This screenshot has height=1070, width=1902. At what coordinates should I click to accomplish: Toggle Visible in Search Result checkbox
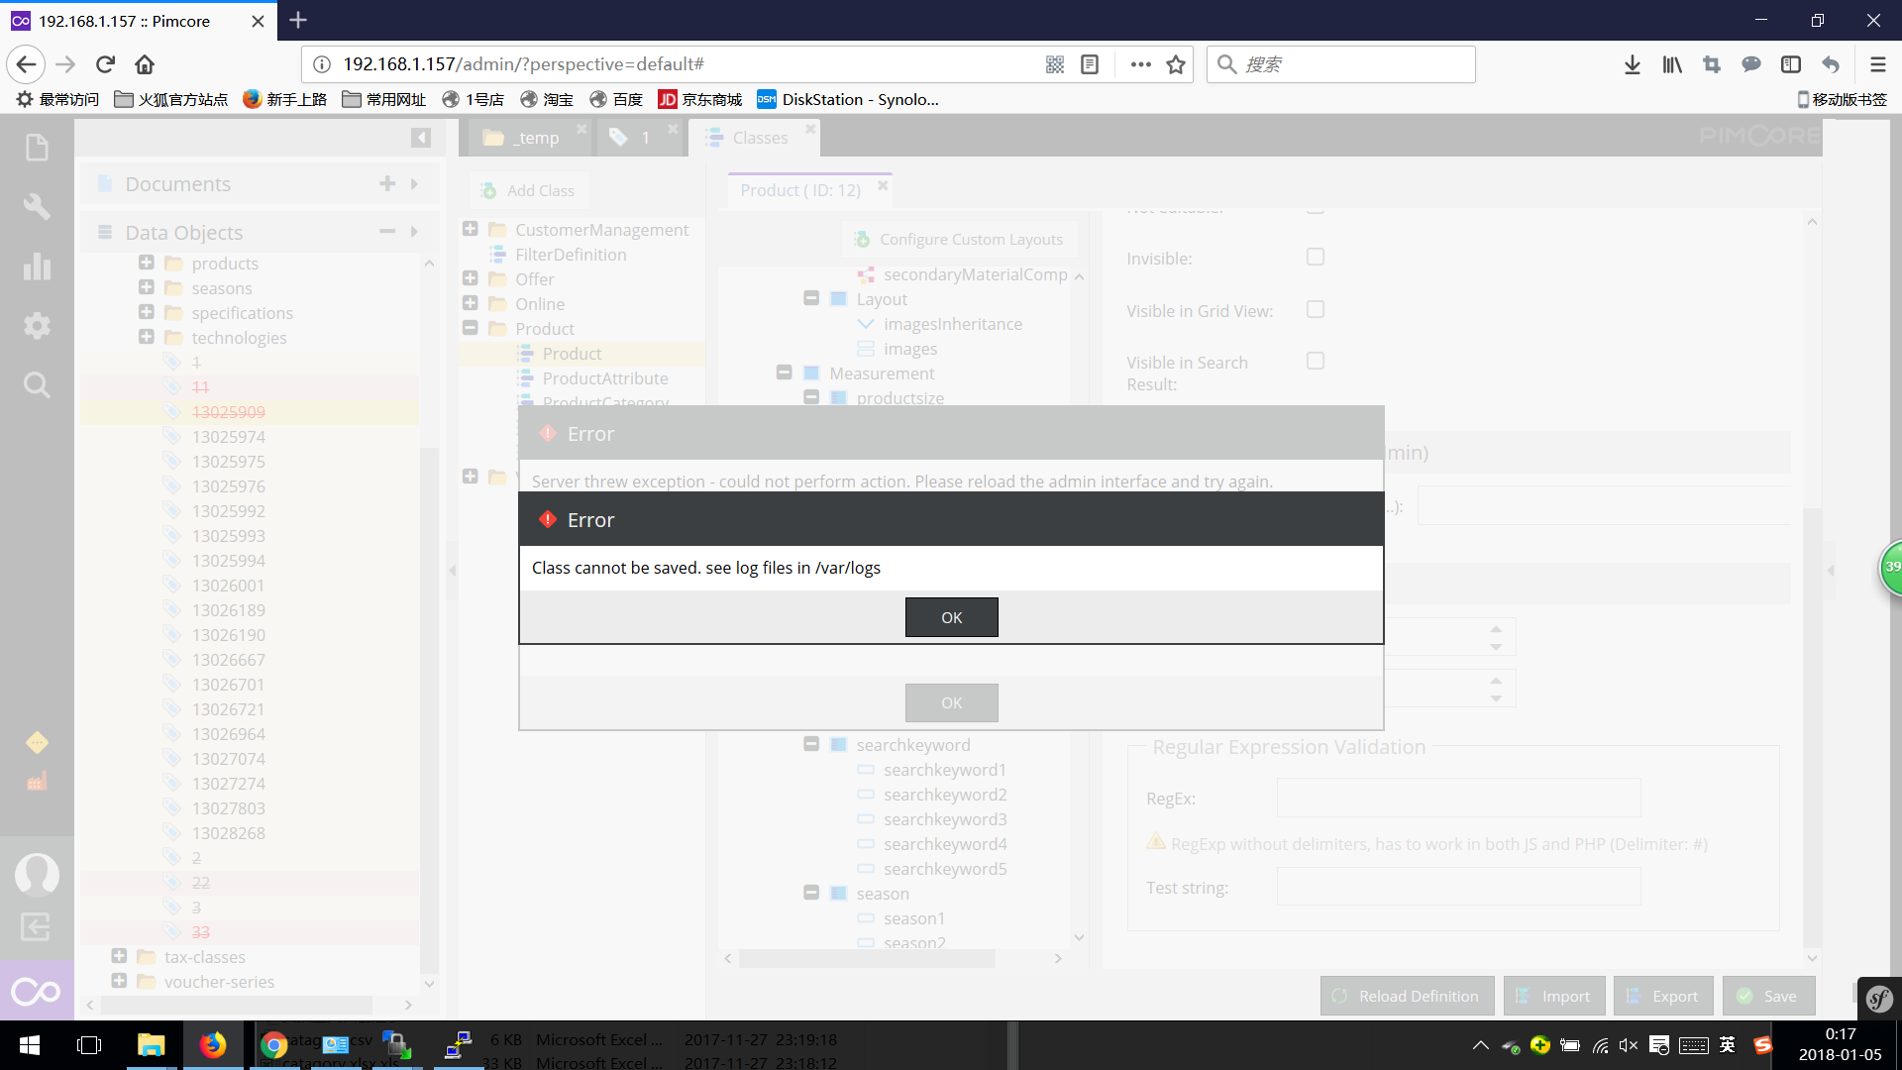tap(1315, 361)
